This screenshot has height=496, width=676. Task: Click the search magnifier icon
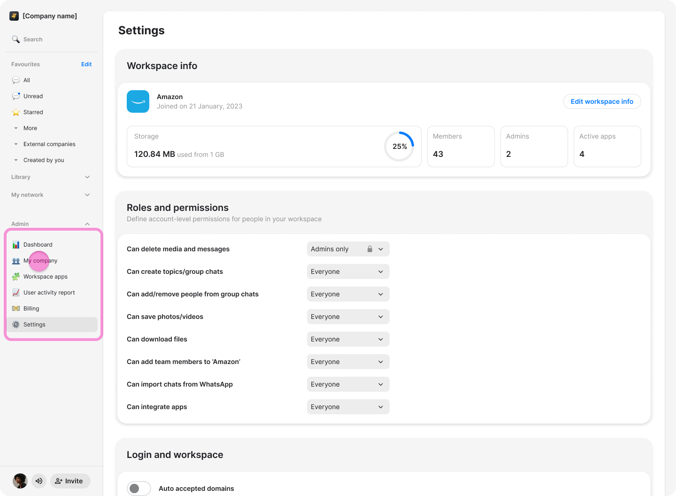click(x=16, y=39)
